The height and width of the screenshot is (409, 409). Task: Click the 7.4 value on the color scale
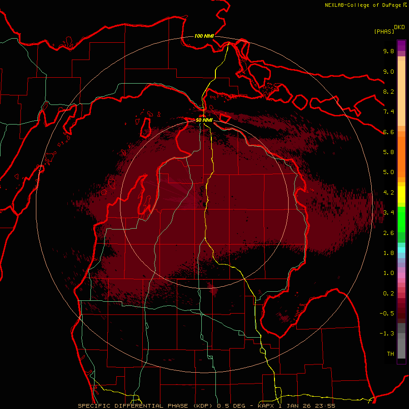389,112
